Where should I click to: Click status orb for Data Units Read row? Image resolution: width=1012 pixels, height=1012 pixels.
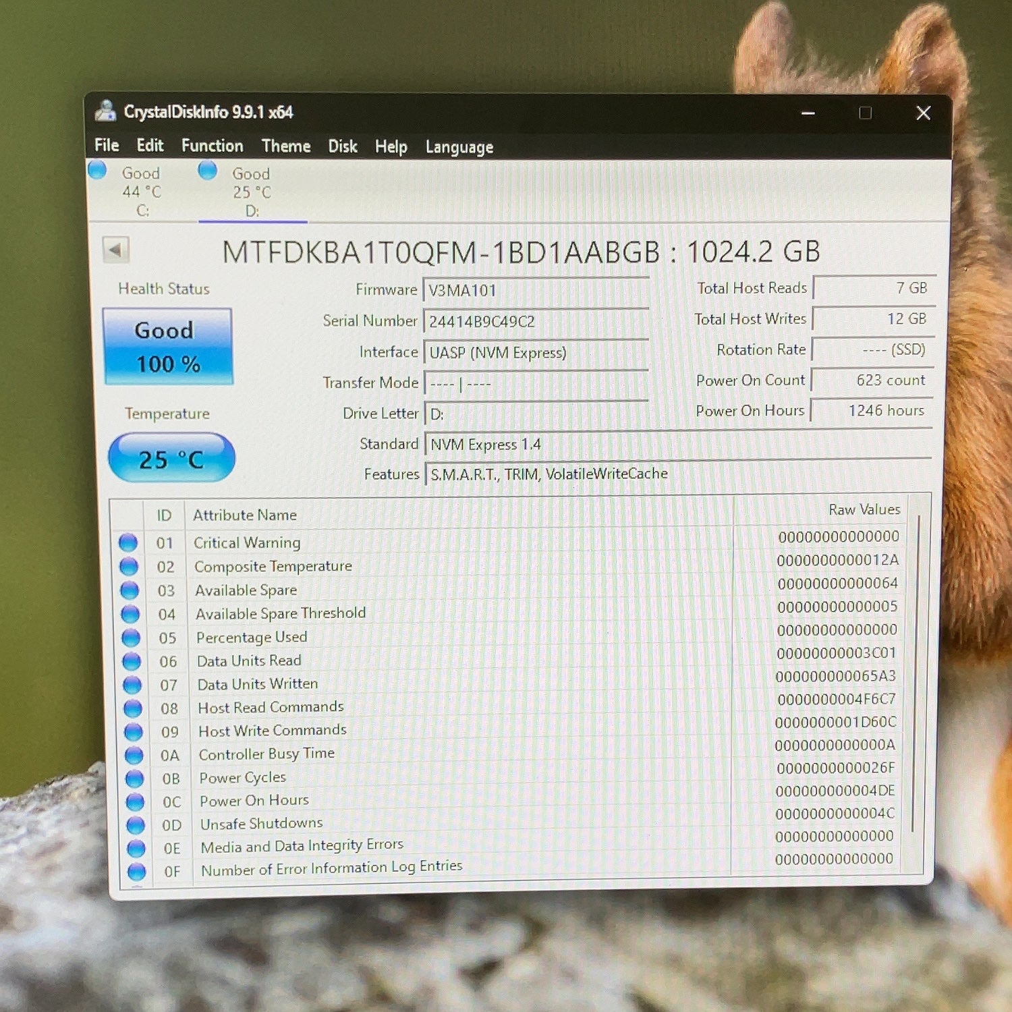132,661
